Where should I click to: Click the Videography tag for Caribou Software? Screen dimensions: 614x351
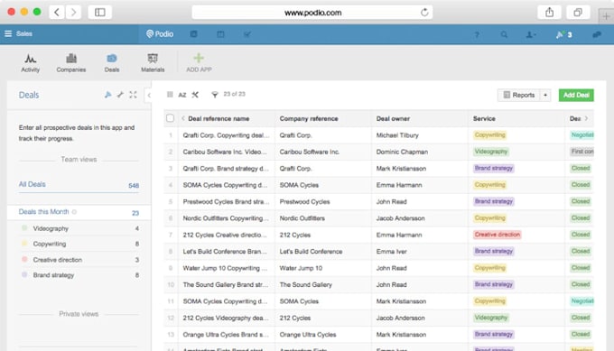click(490, 152)
